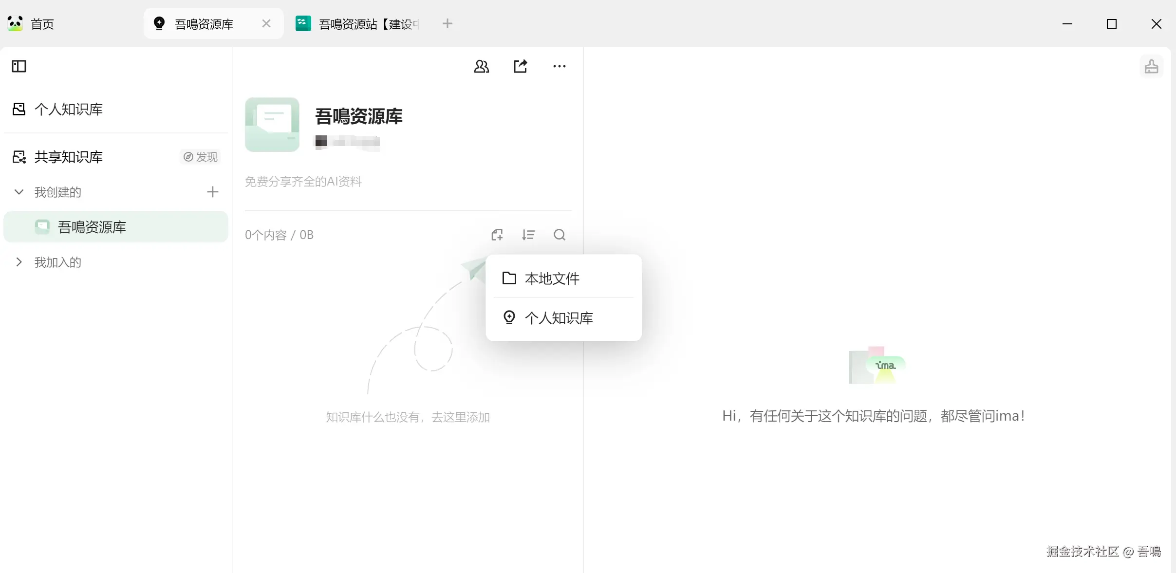Choose 个人知识库 in the popup menu
Image resolution: width=1176 pixels, height=573 pixels.
[x=558, y=318]
